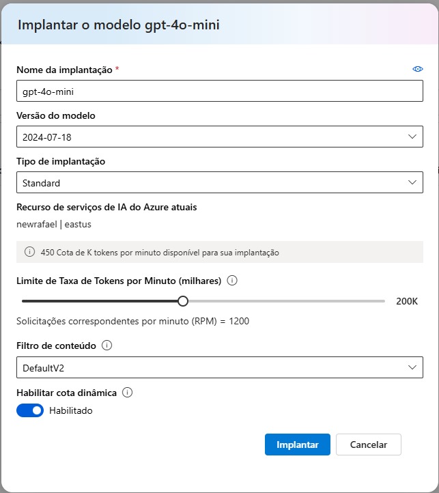This screenshot has height=493, width=439.
Task: Expand the Standard deployment type dropdown
Action: click(218, 182)
